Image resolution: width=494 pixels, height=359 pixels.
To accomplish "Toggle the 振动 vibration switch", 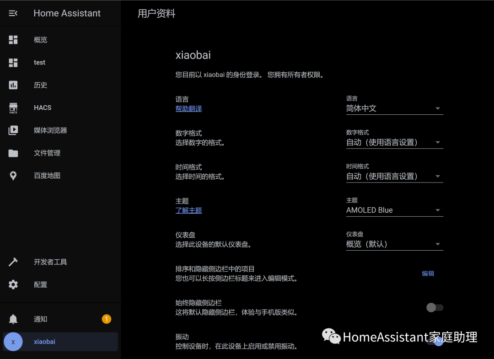I will (435, 341).
